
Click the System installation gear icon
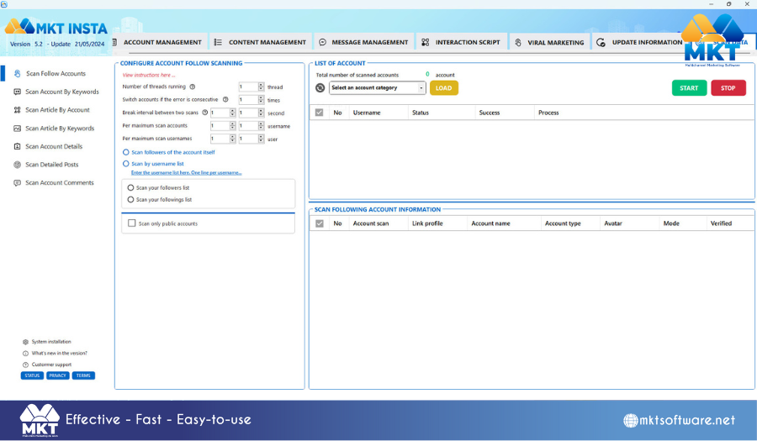click(25, 342)
